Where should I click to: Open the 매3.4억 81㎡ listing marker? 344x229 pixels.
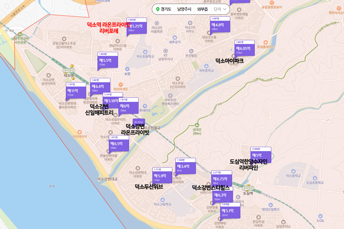click(185, 166)
